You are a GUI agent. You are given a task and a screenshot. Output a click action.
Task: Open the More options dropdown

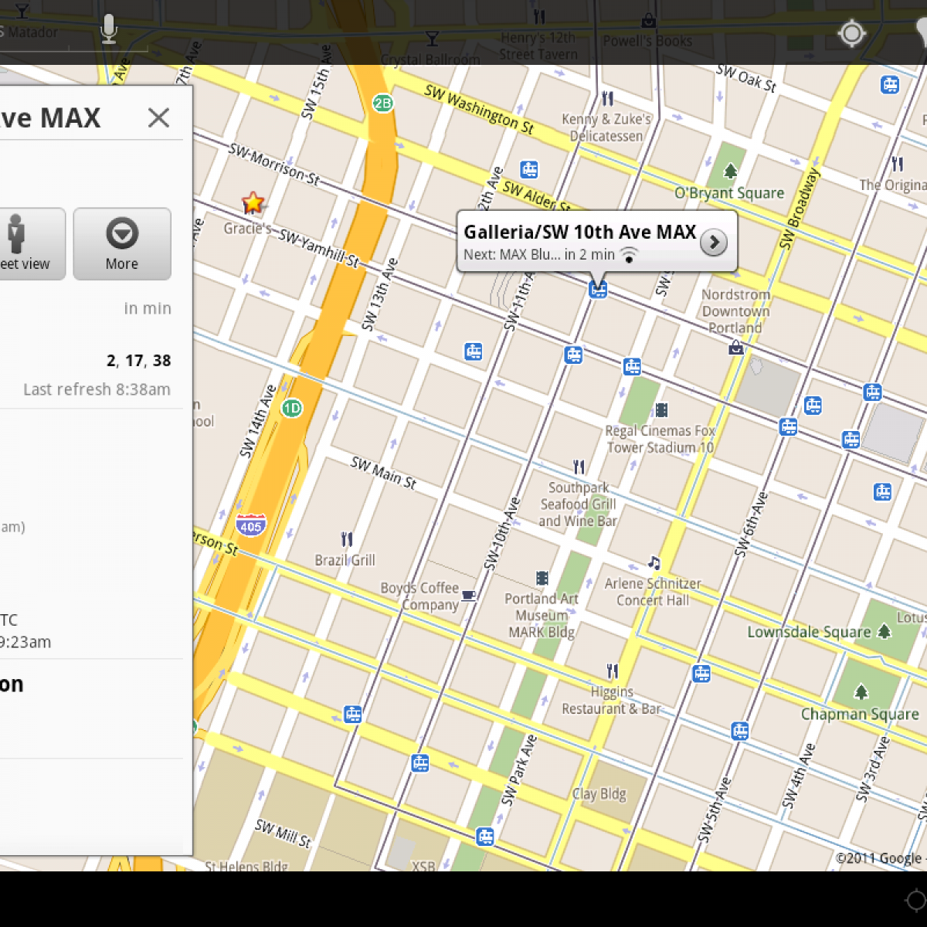coord(122,243)
